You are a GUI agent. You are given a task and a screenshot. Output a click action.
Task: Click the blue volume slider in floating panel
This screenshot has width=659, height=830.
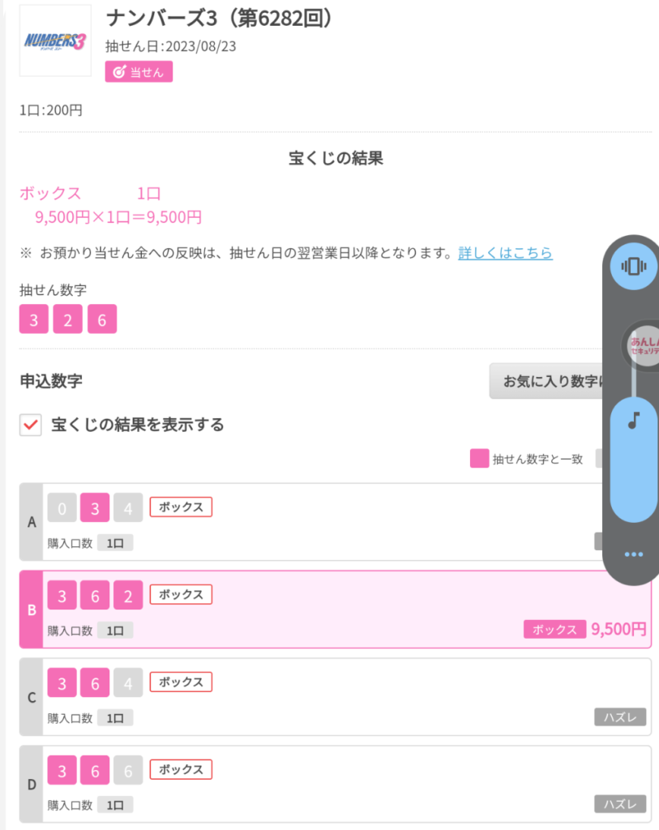pyautogui.click(x=634, y=460)
